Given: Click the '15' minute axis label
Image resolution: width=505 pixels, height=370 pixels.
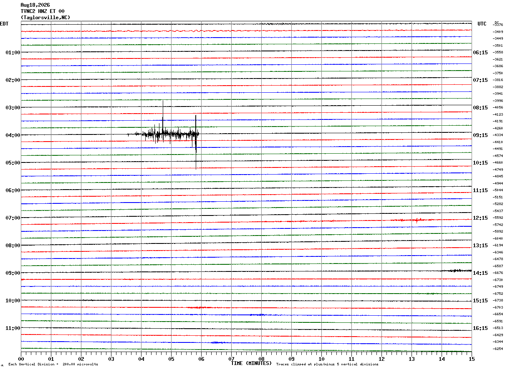Looking at the screenshot, I should click(x=472, y=359).
